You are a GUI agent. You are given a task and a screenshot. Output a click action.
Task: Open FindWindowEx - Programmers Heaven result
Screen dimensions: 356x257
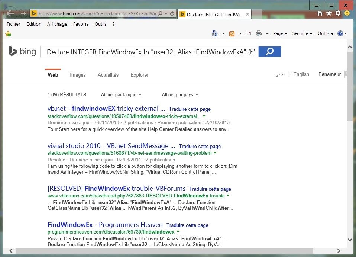[105, 225]
